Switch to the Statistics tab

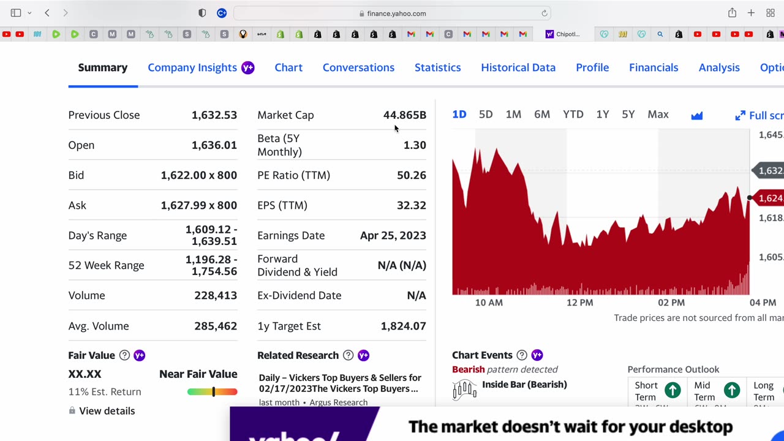click(437, 67)
